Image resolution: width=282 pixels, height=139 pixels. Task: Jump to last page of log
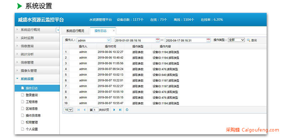pos(120,110)
